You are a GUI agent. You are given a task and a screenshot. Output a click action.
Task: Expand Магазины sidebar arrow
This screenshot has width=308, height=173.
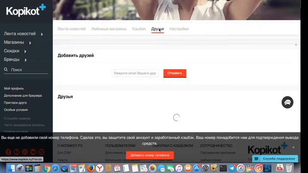coord(30,43)
